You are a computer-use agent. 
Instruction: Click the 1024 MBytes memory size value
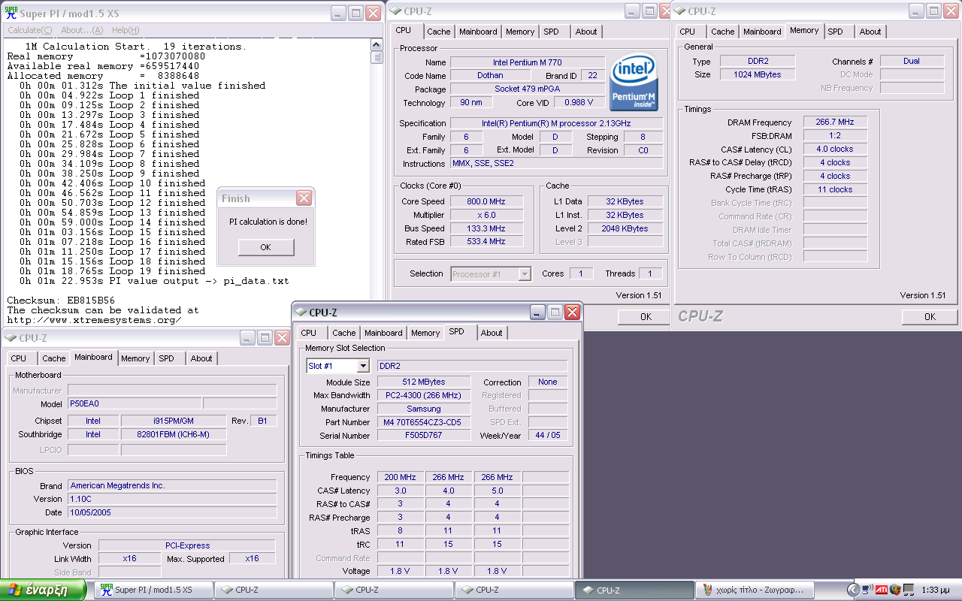click(x=758, y=74)
